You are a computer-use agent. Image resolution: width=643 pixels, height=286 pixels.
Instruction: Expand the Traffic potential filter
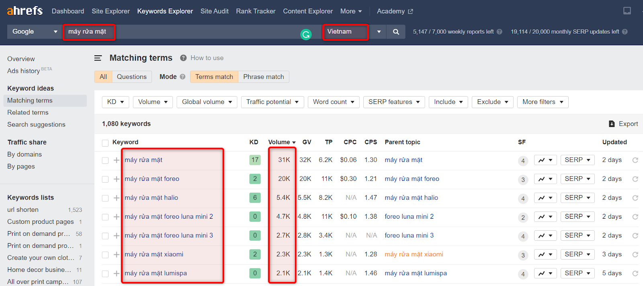272,102
